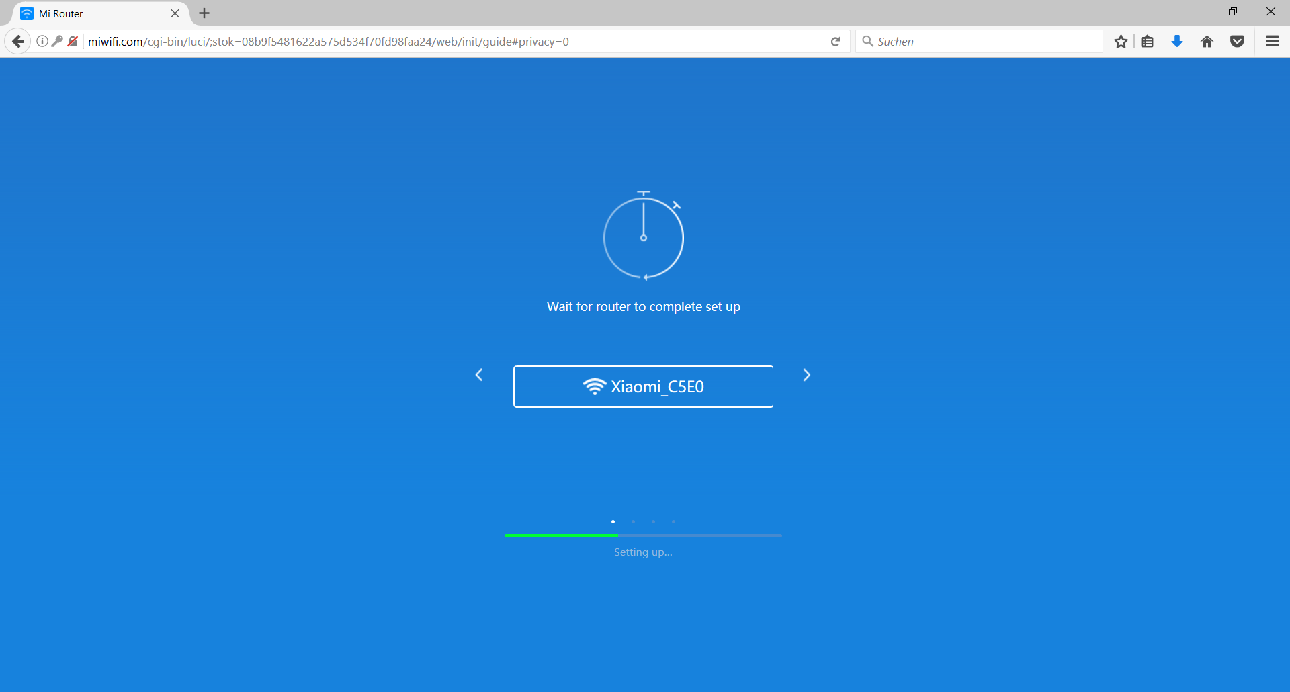Close the Mi Router tab
The image size is (1290, 692).
[175, 13]
